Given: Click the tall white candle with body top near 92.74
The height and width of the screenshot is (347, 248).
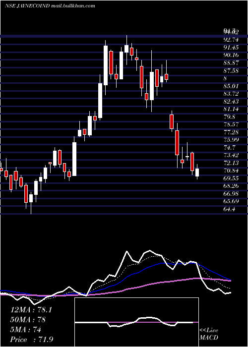Looking at the screenshot, I should pyautogui.click(x=106, y=65).
